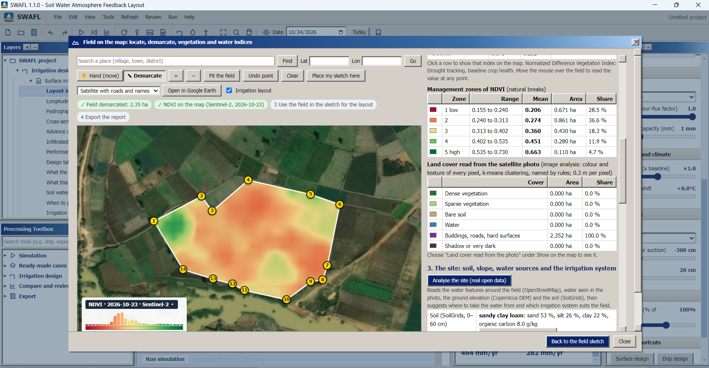This screenshot has height=368, width=709.
Task: Click the plus icon in Layers header
Action: 27,47
